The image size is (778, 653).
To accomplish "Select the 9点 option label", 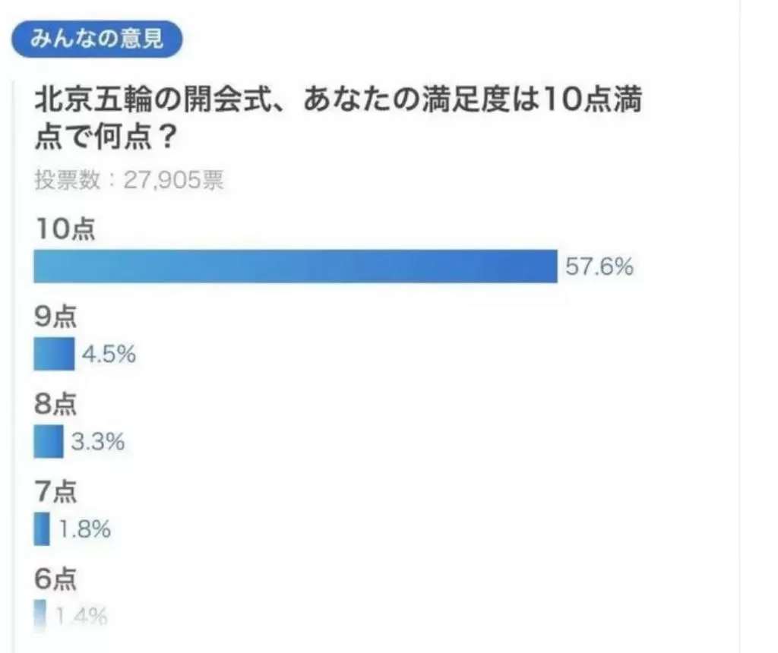I will [x=55, y=317].
